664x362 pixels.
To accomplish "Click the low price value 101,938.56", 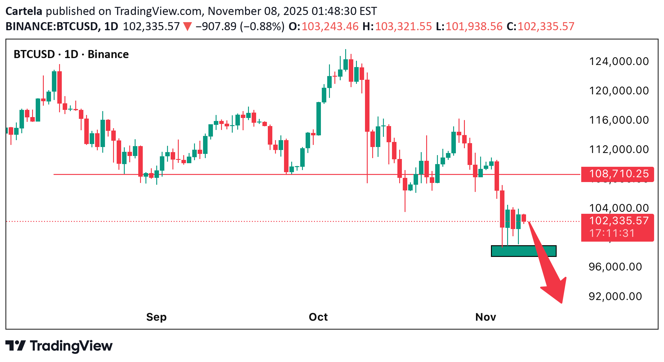I will point(474,27).
